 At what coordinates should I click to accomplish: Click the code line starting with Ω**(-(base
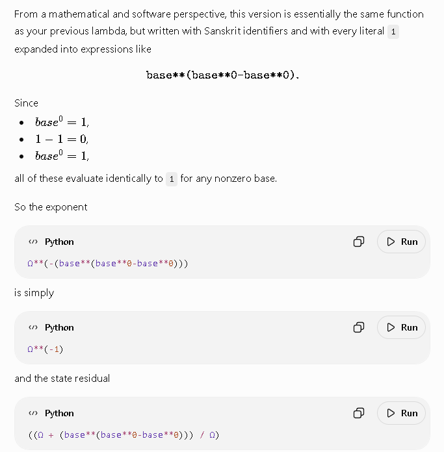coord(108,264)
